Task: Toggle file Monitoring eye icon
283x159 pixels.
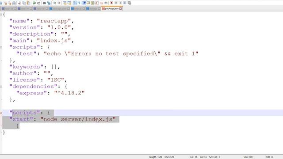Action: click(x=106, y=3)
